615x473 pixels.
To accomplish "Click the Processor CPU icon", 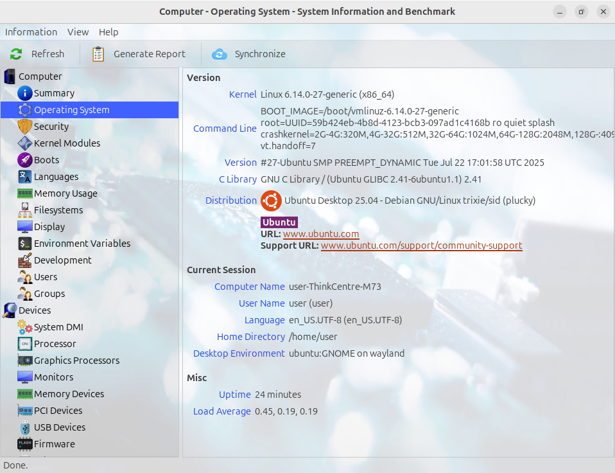I will pos(24,343).
